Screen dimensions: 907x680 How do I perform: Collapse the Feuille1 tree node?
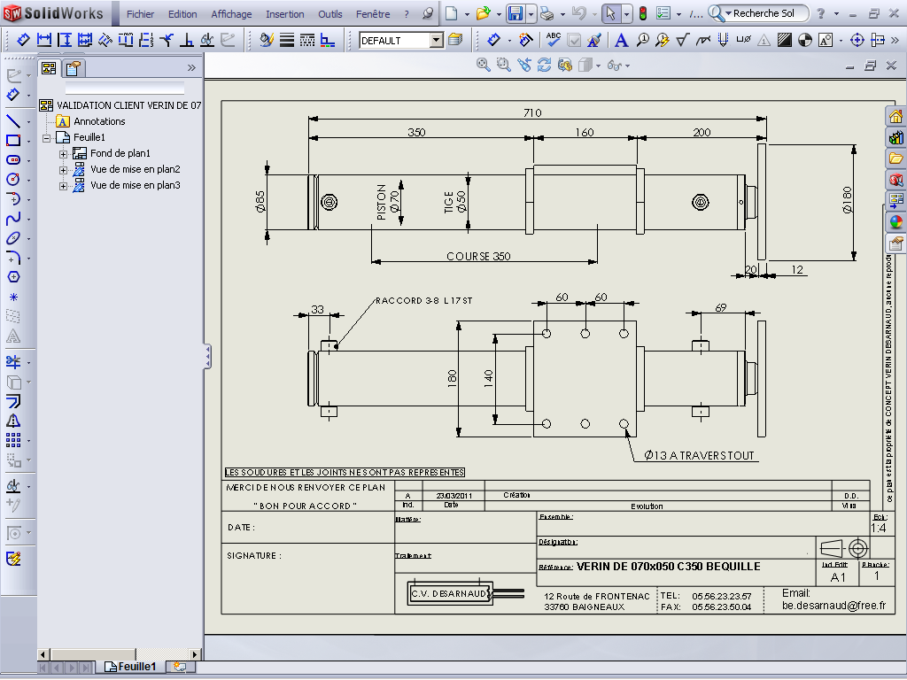click(47, 137)
